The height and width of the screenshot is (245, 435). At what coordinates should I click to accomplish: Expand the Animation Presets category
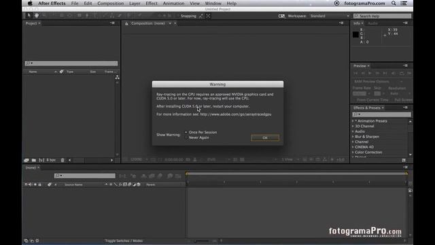[353, 121]
